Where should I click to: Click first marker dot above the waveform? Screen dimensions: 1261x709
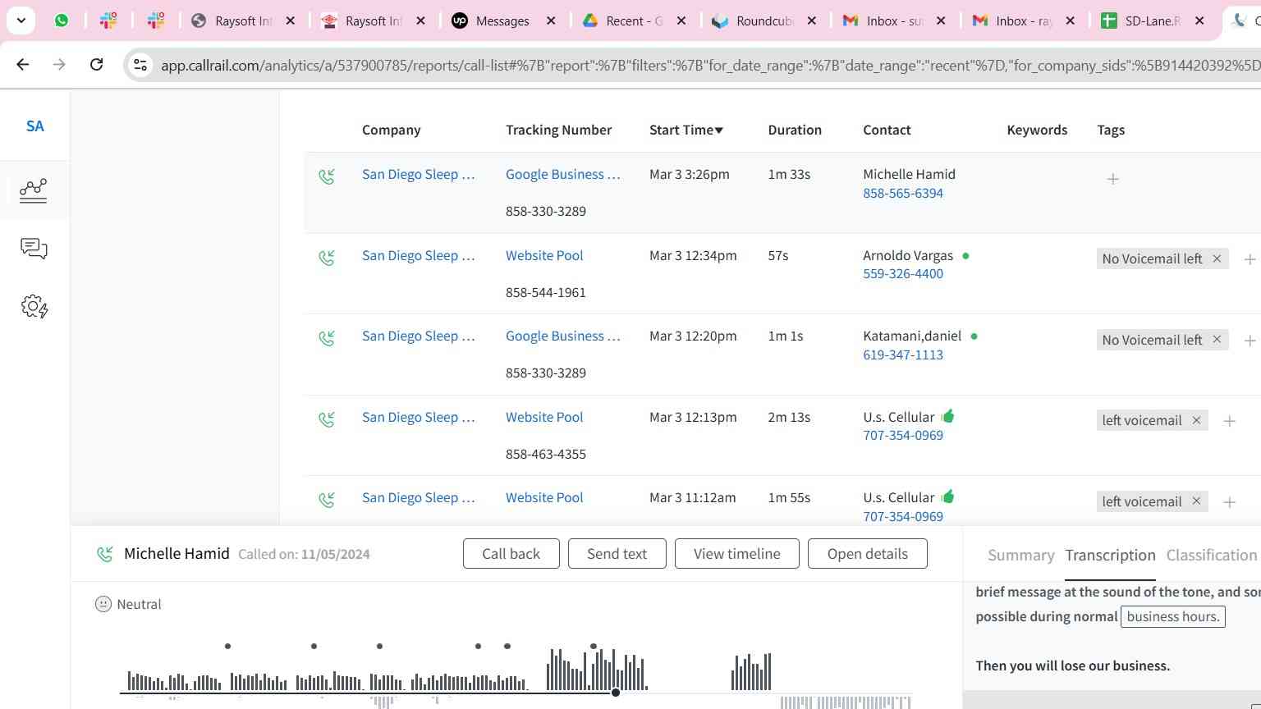(x=227, y=647)
